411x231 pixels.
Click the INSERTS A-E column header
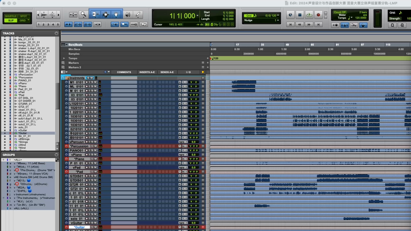coord(147,72)
